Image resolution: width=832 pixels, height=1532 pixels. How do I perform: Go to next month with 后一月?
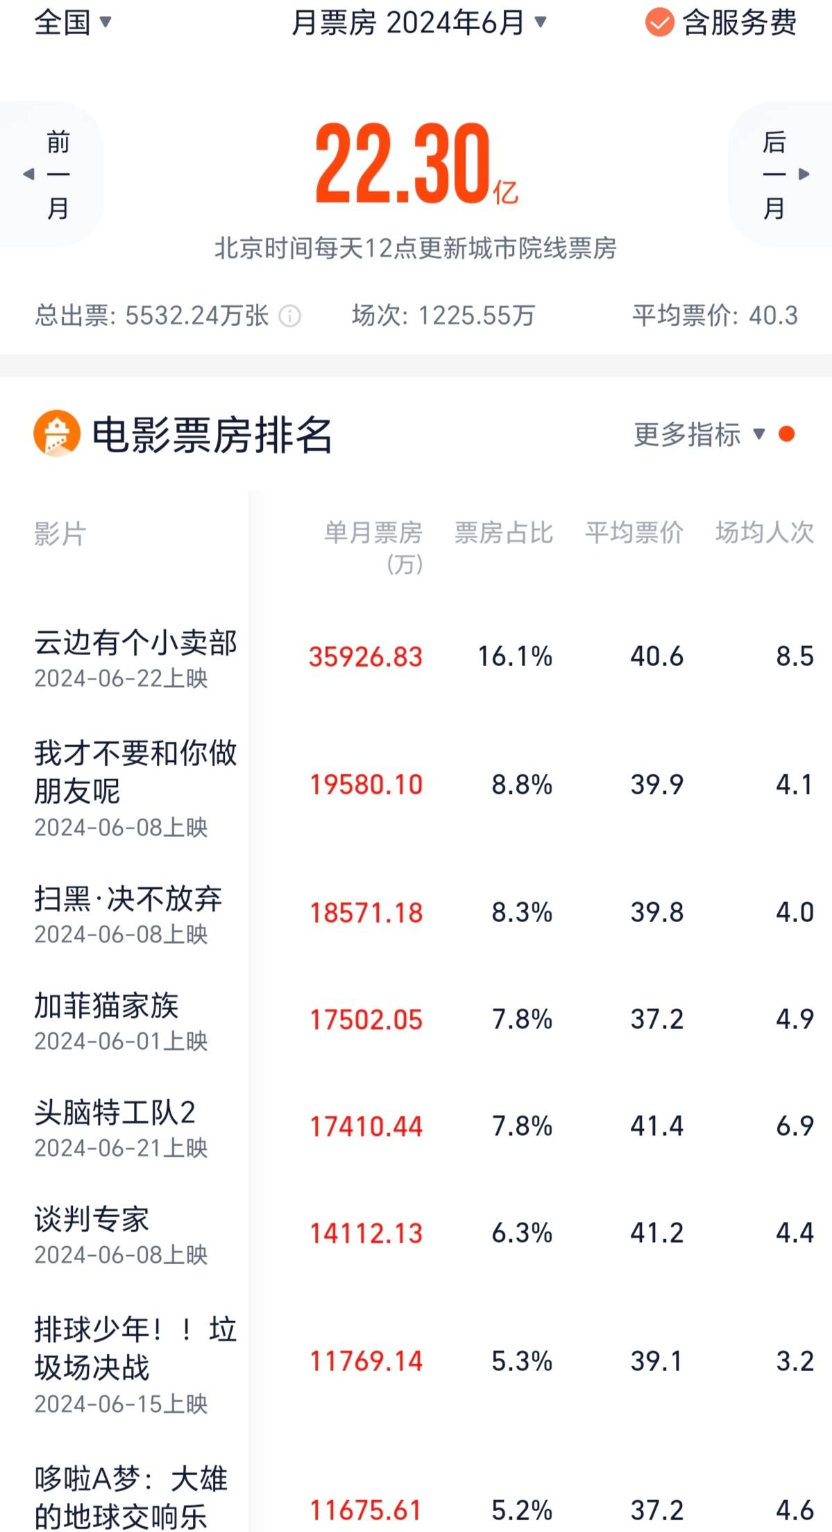click(781, 174)
